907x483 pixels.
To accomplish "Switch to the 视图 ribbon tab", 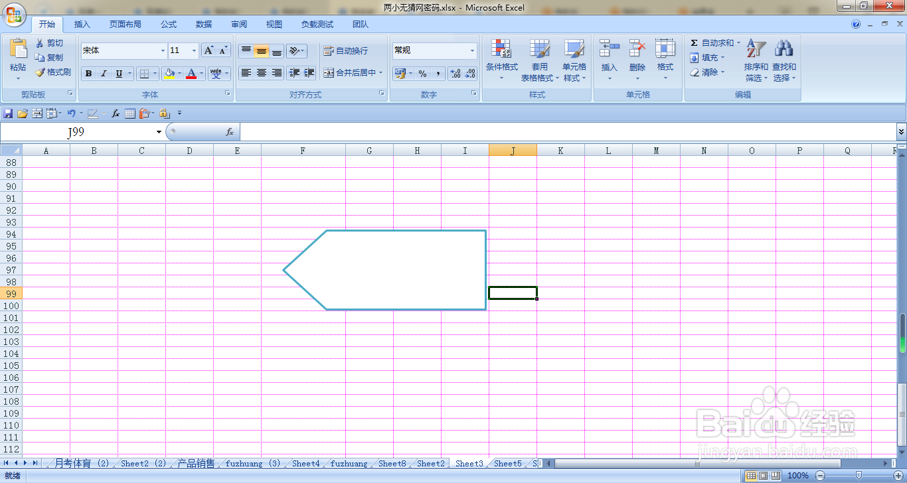I will click(x=274, y=25).
